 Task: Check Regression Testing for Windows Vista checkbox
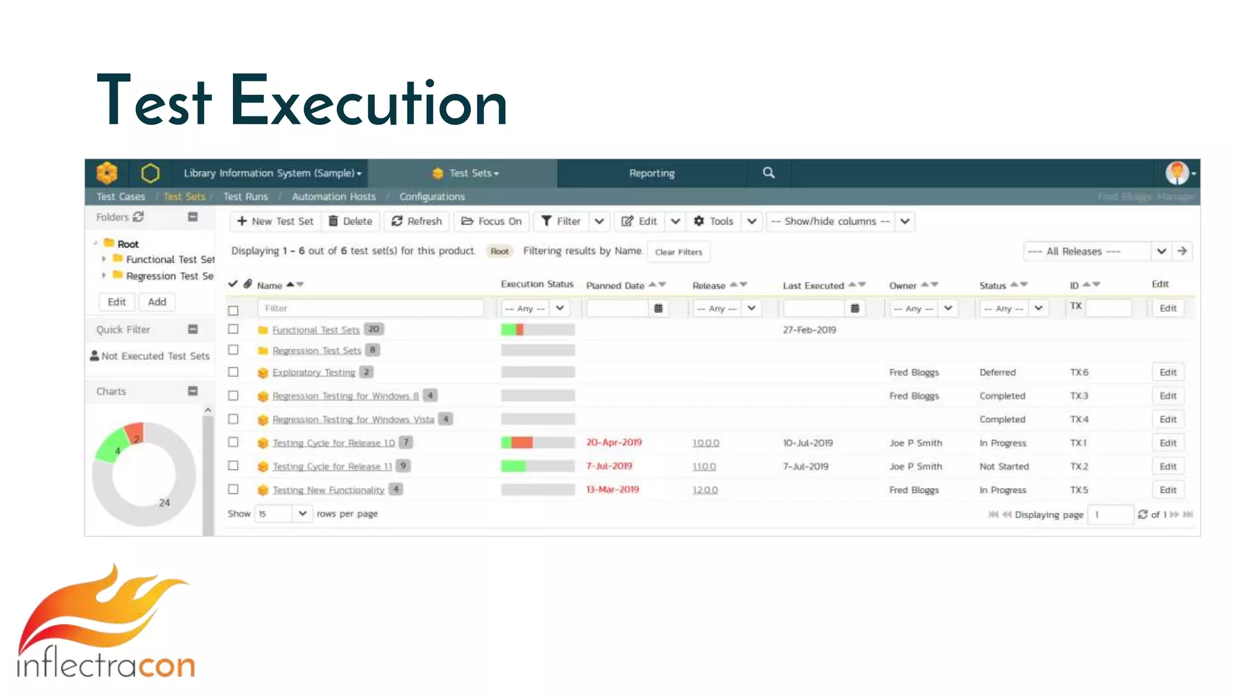tap(233, 419)
